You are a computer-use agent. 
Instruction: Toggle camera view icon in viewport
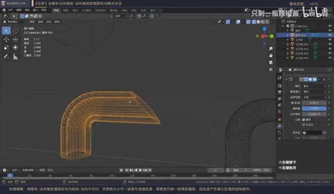[x=271, y=62]
